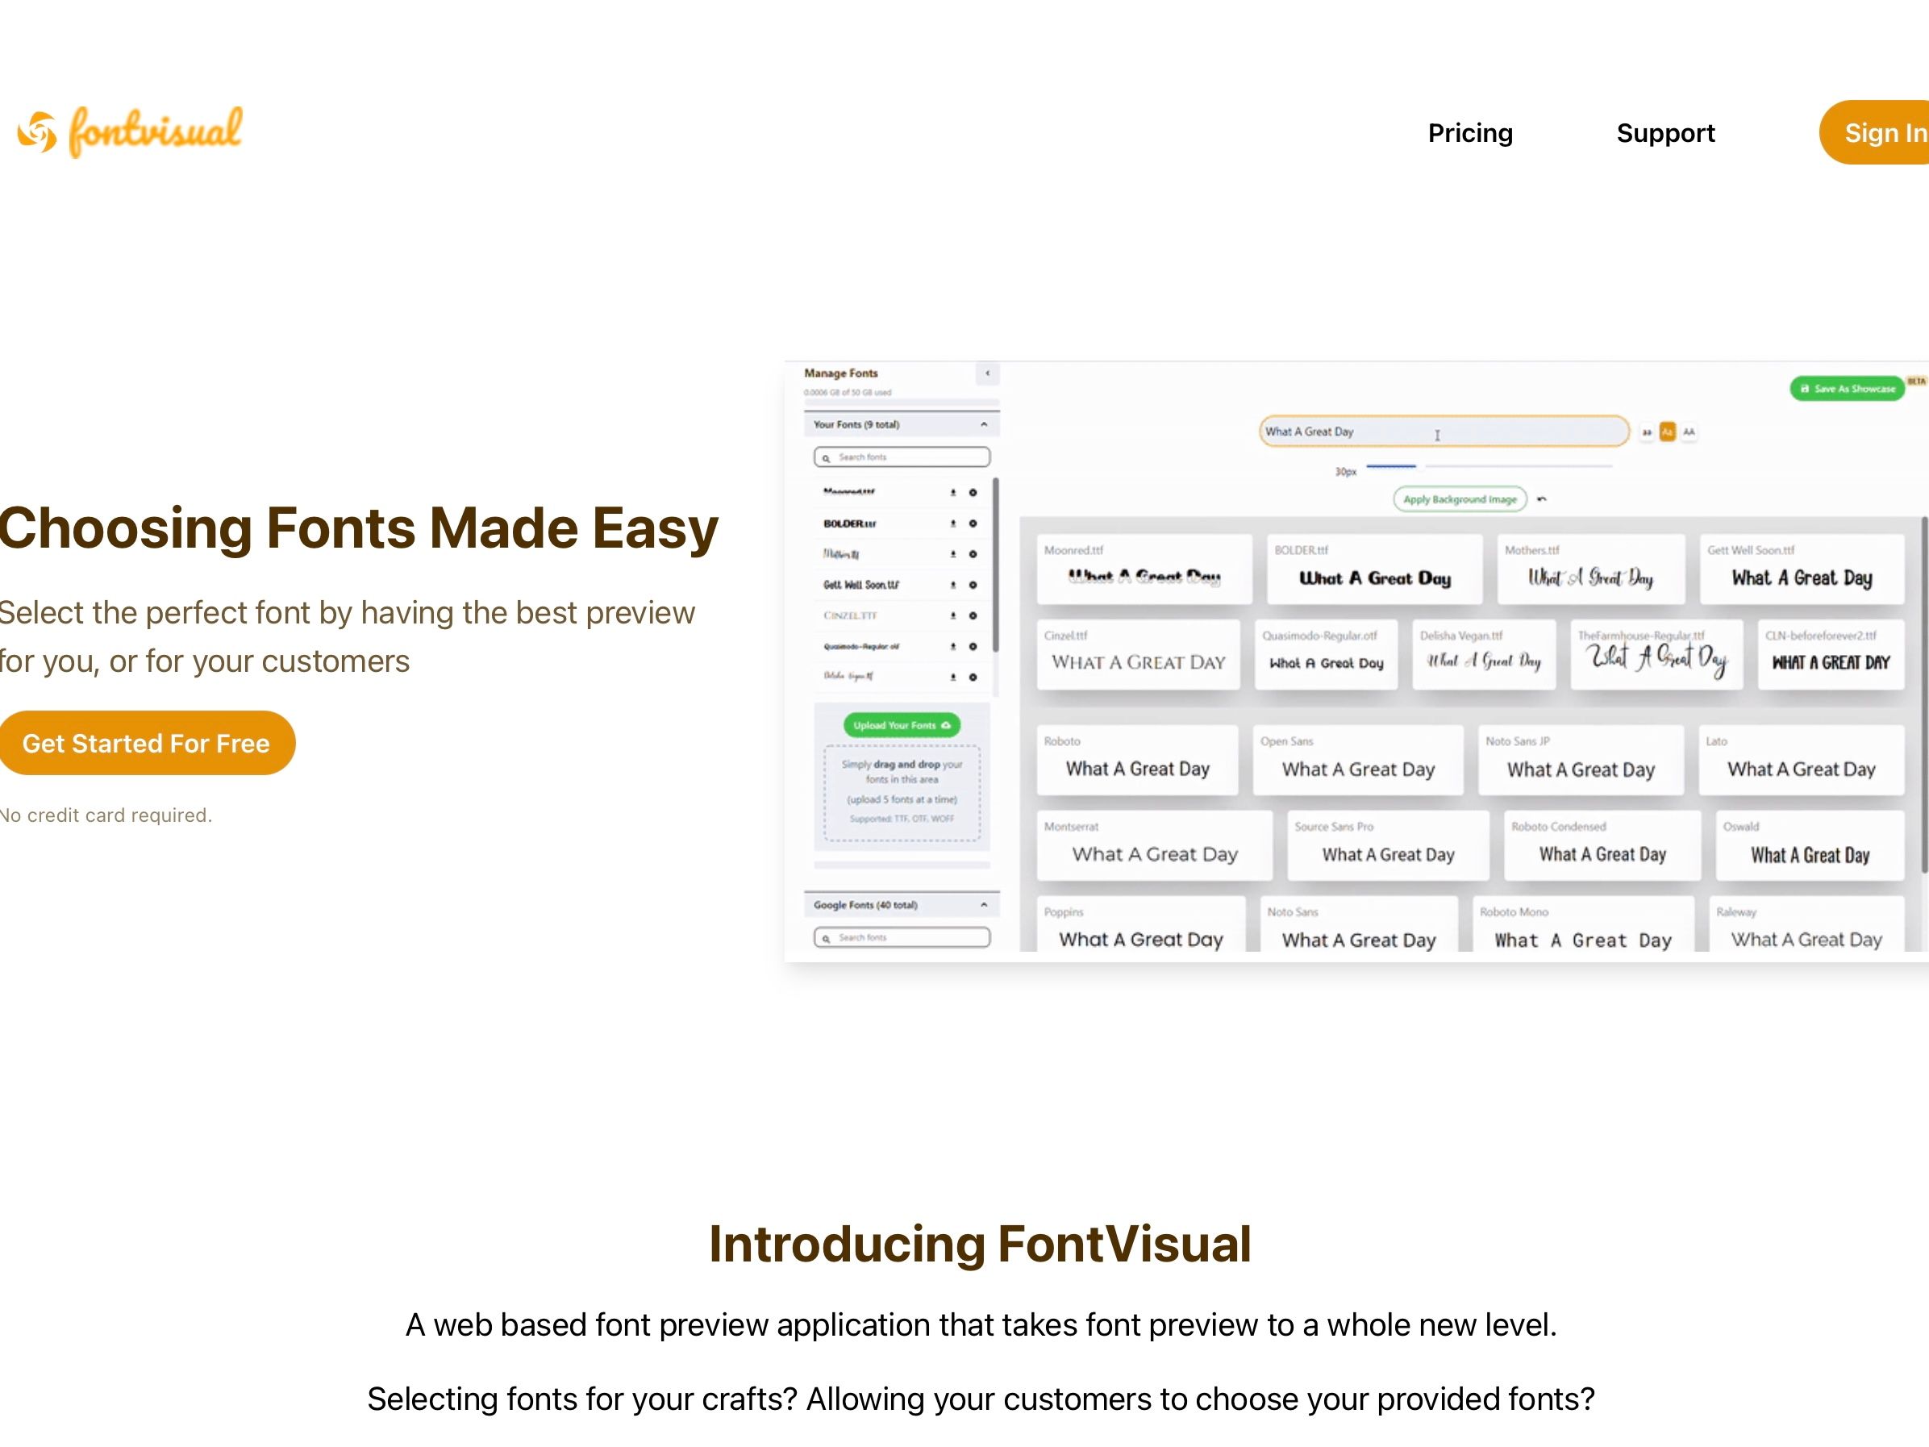Select the Cinzel.ttf preview card
This screenshot has height=1447, width=1929.
click(1138, 655)
